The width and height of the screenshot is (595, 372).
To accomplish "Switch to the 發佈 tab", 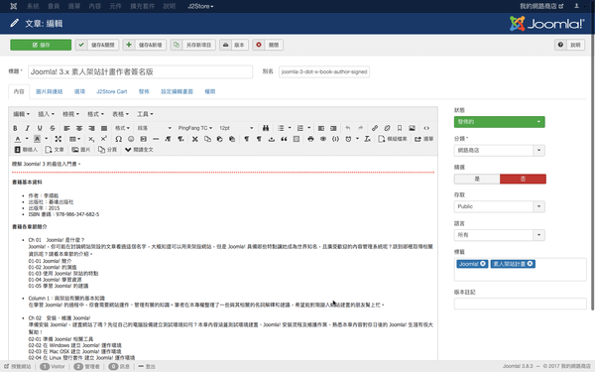I will [x=144, y=91].
